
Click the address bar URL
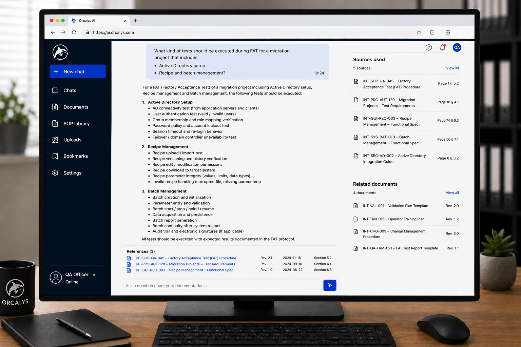[x=113, y=33]
